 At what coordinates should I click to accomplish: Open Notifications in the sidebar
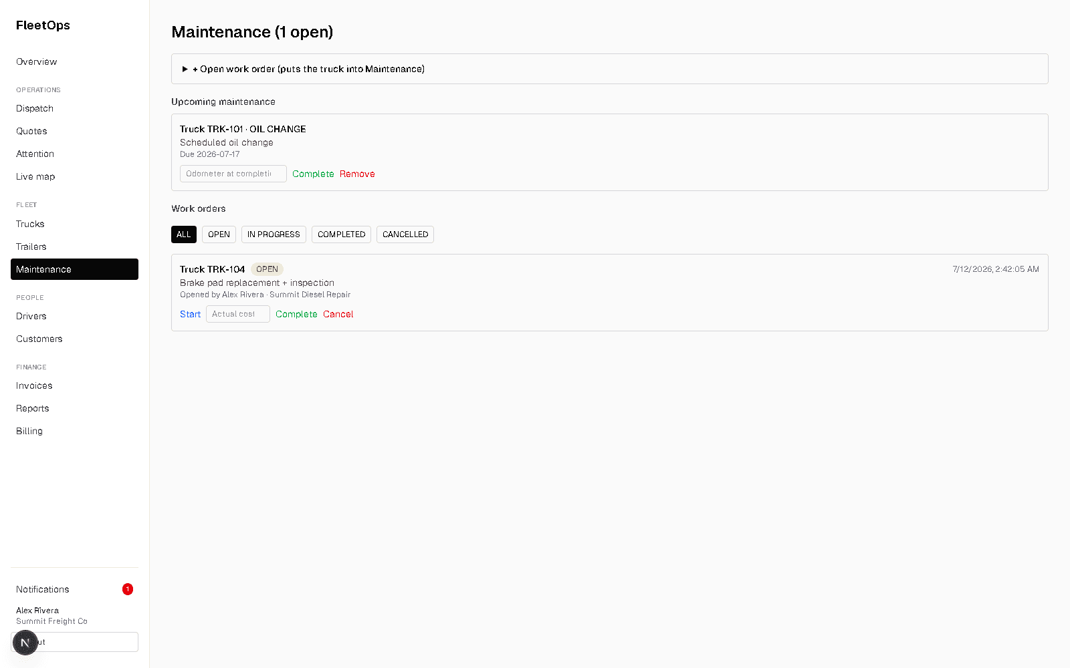click(74, 589)
